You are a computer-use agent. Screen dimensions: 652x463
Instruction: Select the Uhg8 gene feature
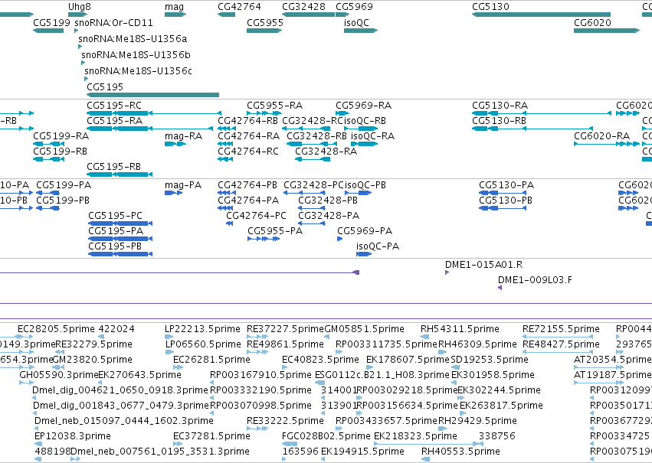point(77,15)
